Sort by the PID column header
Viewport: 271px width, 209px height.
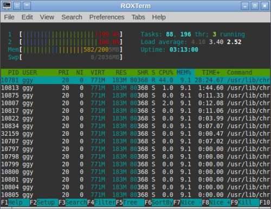(14, 73)
